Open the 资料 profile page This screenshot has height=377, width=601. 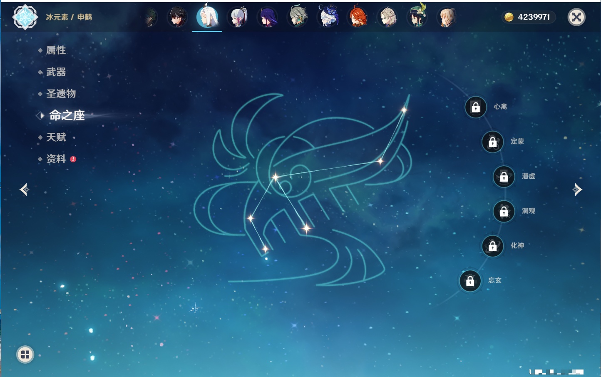click(x=56, y=159)
